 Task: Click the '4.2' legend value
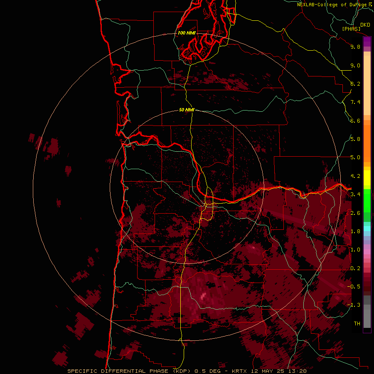[355, 176]
